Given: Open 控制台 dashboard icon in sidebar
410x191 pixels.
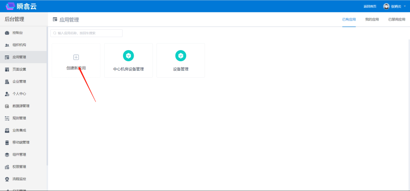Looking at the screenshot, I should pos(7,33).
